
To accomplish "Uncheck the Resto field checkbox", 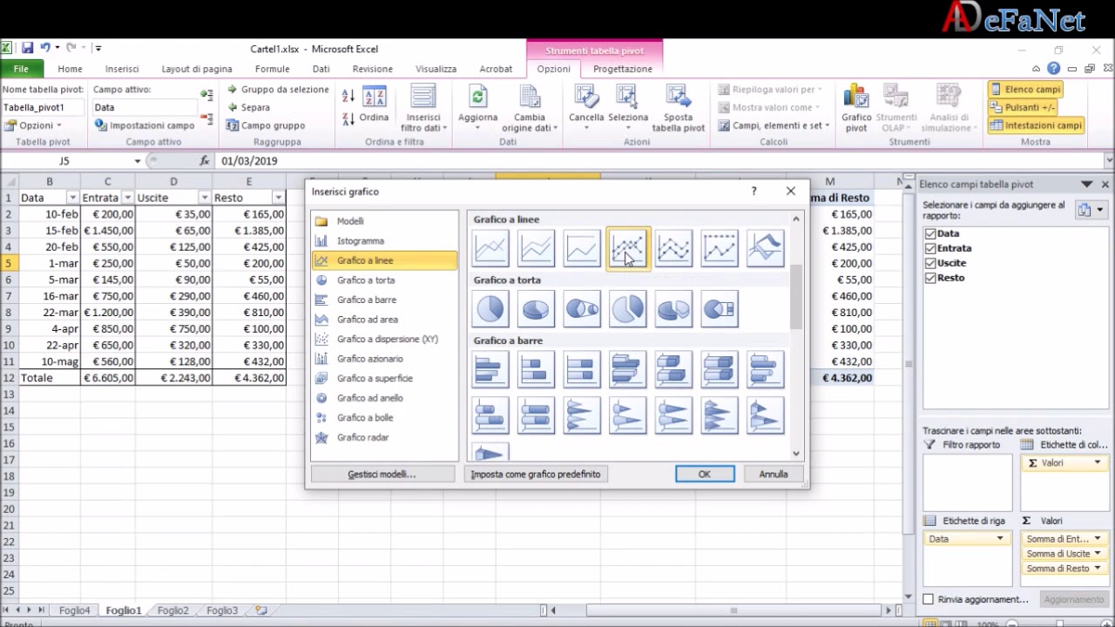I will [930, 278].
